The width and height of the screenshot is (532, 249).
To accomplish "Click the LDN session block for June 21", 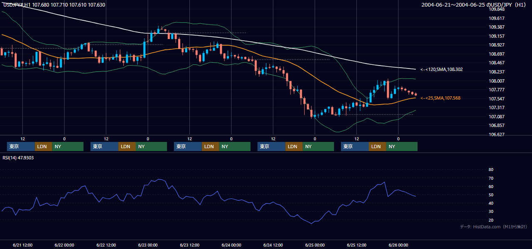I will [x=43, y=146].
